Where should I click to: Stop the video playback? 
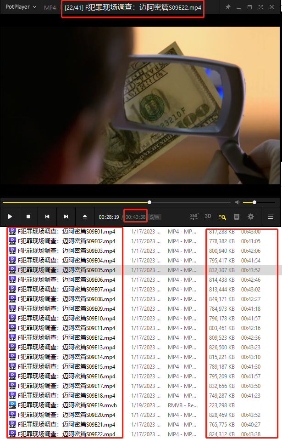28,217
